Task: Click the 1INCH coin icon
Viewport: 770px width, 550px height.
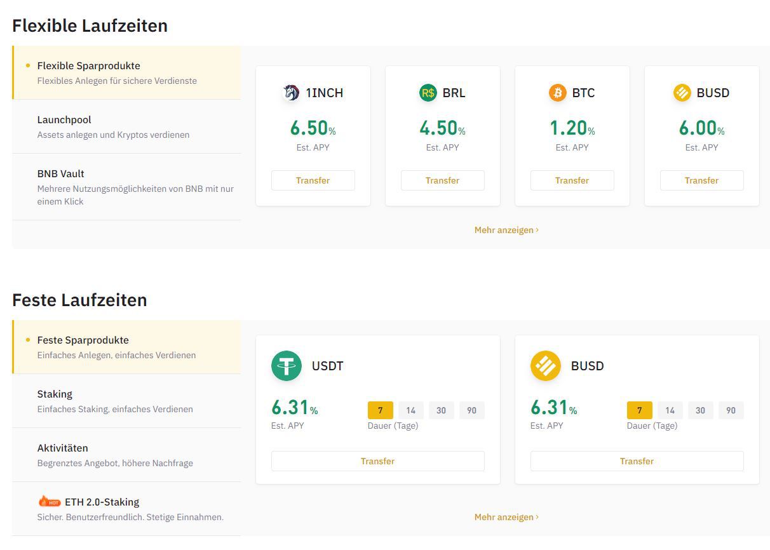Action: (291, 93)
